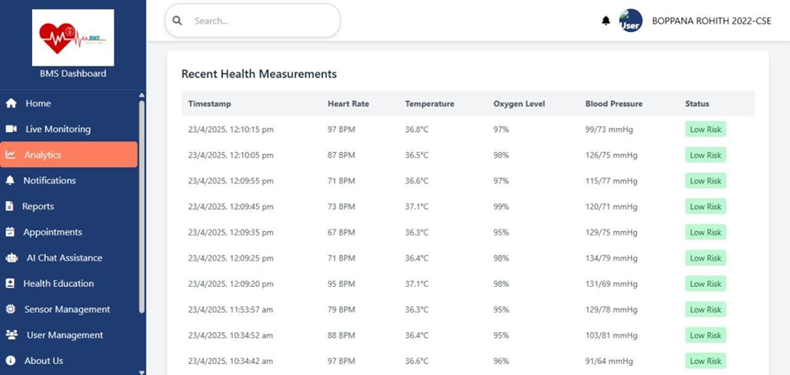Viewport: 790px width, 375px height.
Task: Click the 103/81 mmHg blood pressure
Action: (x=611, y=335)
